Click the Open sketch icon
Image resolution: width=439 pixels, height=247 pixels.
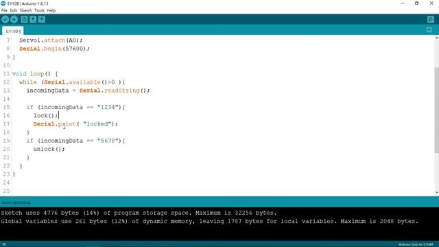[33, 19]
